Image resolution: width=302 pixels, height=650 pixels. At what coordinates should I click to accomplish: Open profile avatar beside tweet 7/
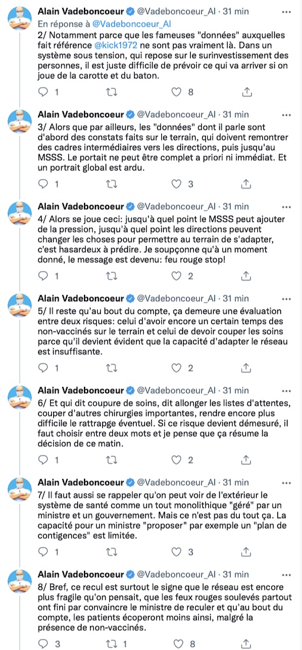(20, 489)
